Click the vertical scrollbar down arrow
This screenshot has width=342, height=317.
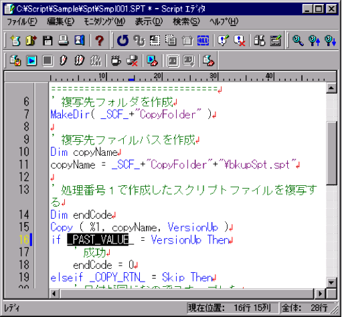[x=331, y=283]
